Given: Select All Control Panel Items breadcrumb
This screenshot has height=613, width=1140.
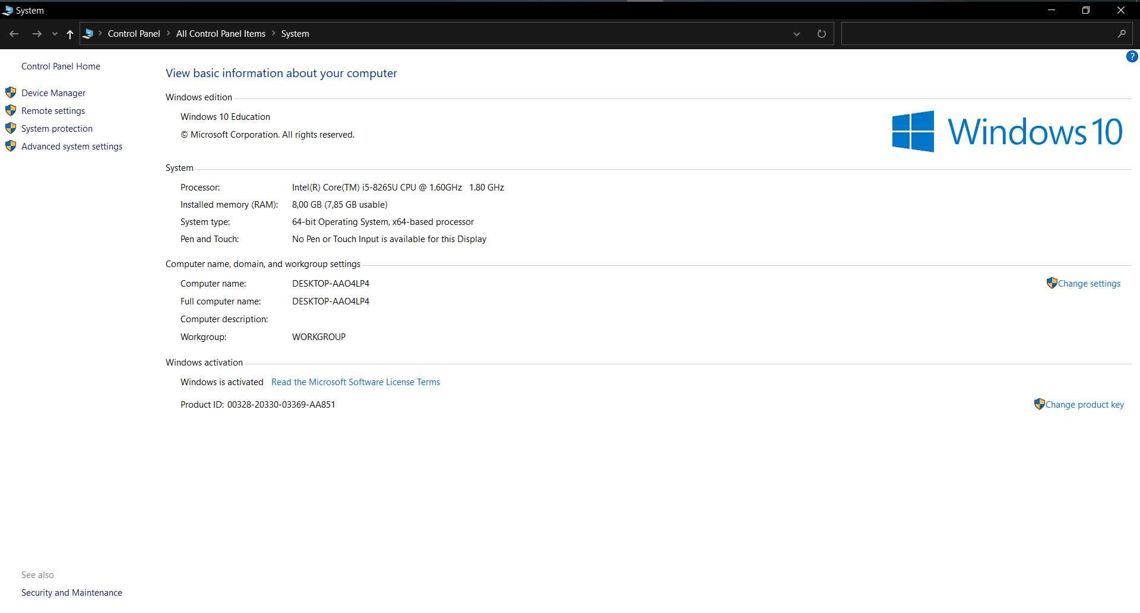Looking at the screenshot, I should [220, 34].
